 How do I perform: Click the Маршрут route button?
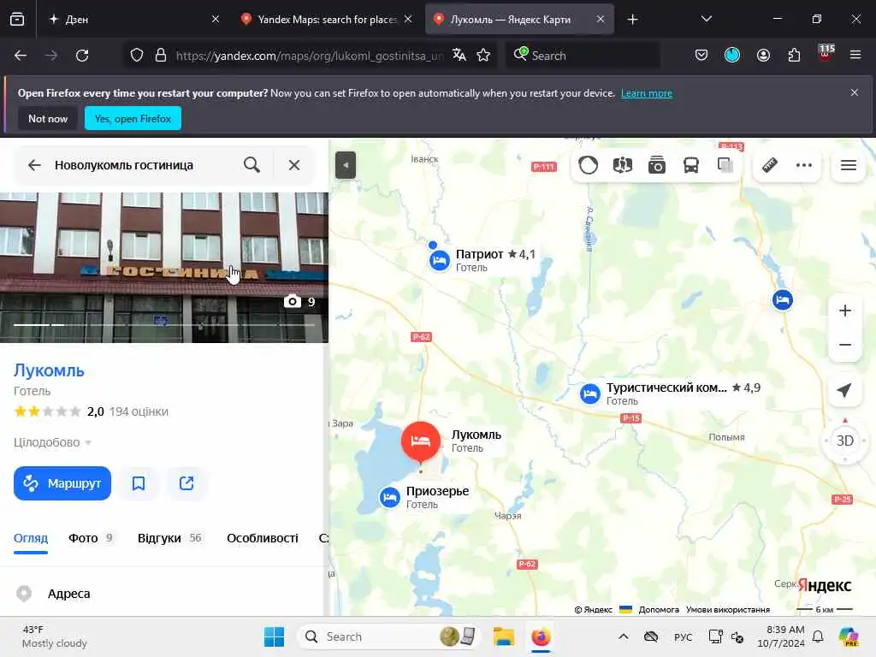(62, 483)
